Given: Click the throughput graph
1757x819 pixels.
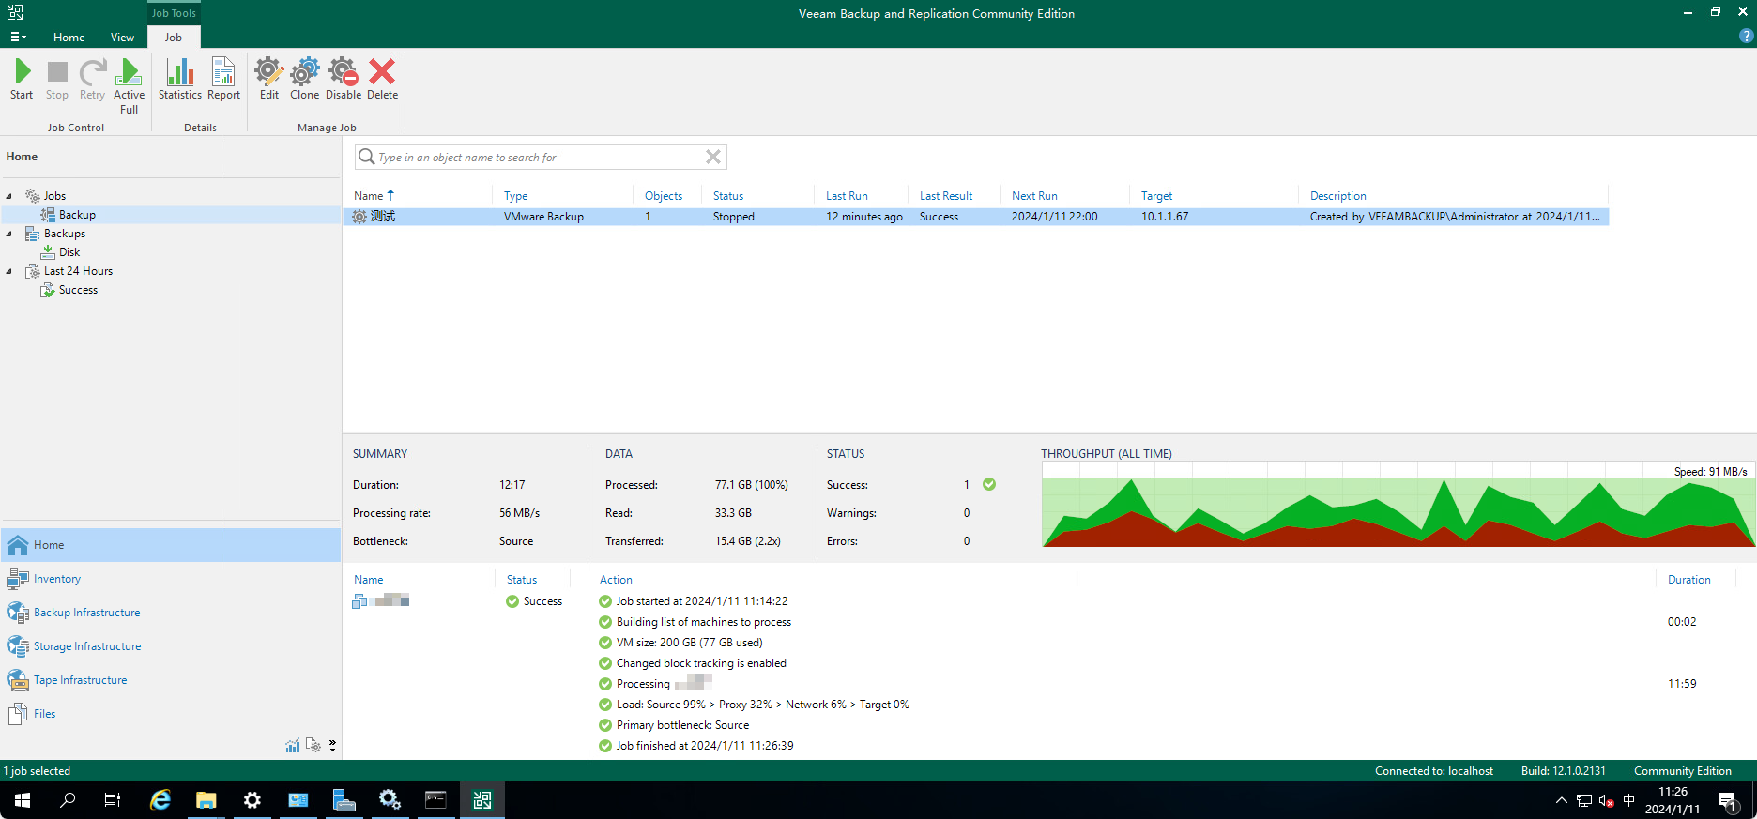Looking at the screenshot, I should click(x=1398, y=505).
